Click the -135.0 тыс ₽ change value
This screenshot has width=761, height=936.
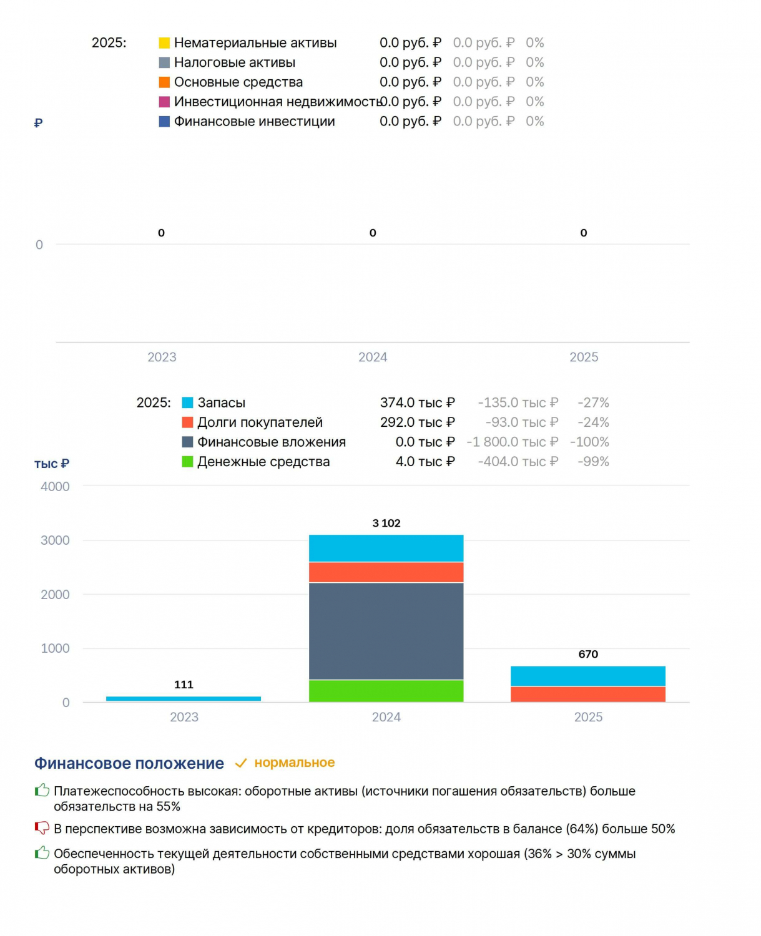click(518, 403)
